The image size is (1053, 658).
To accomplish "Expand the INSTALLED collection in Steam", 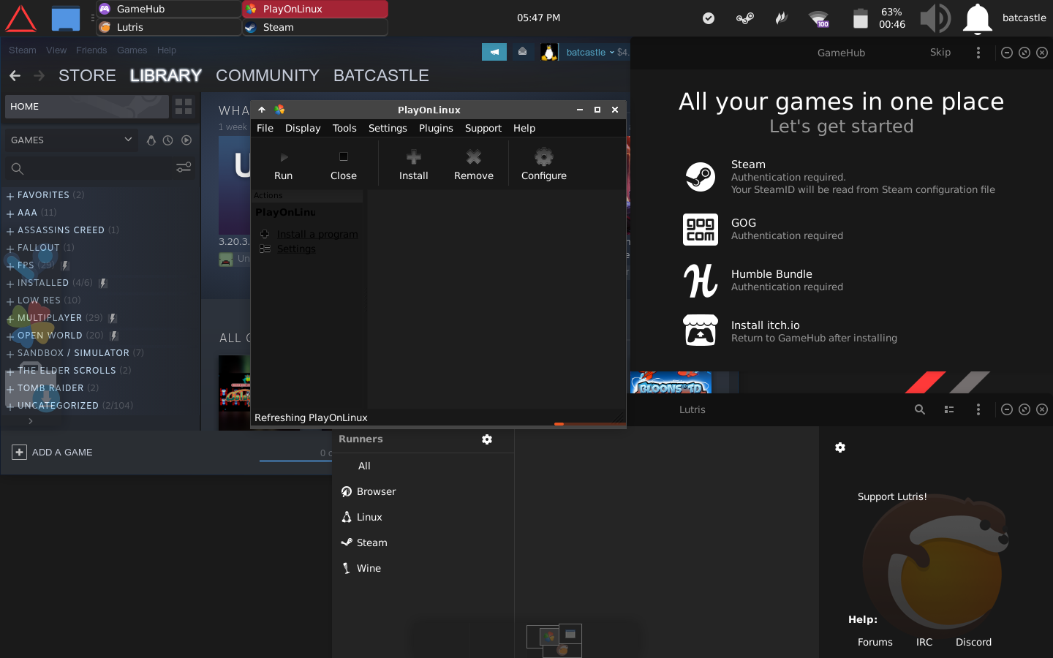I will (10, 284).
